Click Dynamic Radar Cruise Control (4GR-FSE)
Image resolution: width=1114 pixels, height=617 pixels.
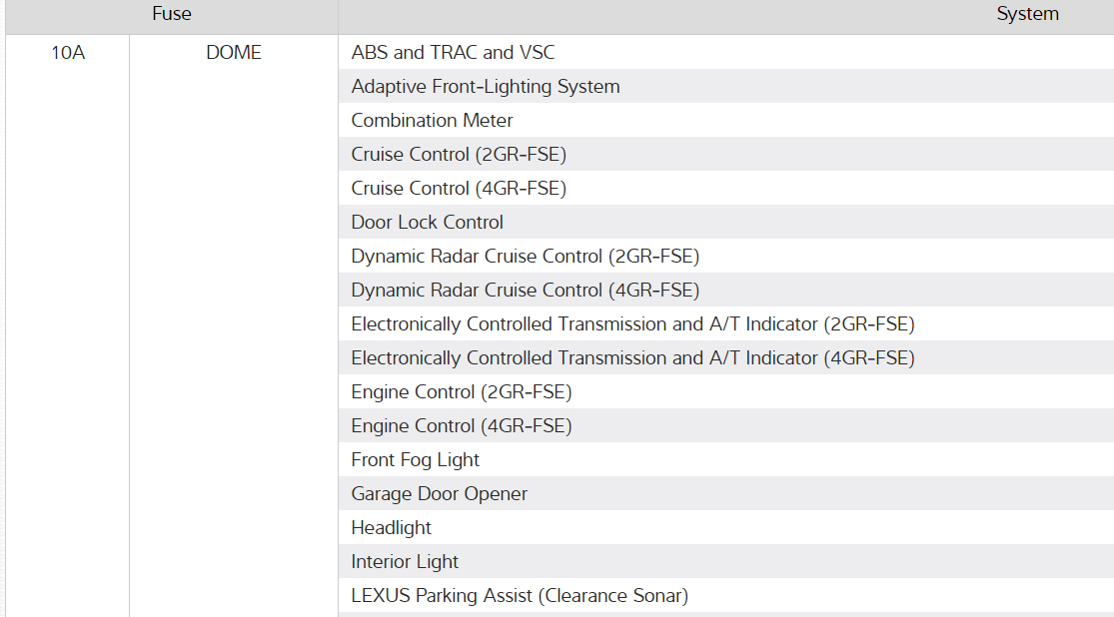tap(525, 291)
